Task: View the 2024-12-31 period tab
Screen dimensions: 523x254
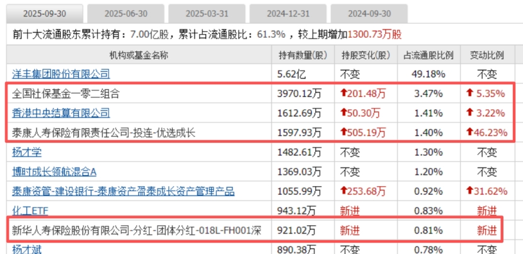Action: pos(288,14)
